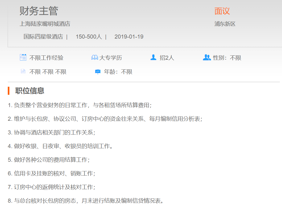Screen dimensions: 282x208
Task: Click the orange bar left of 职位信息
Action: tap(9, 91)
